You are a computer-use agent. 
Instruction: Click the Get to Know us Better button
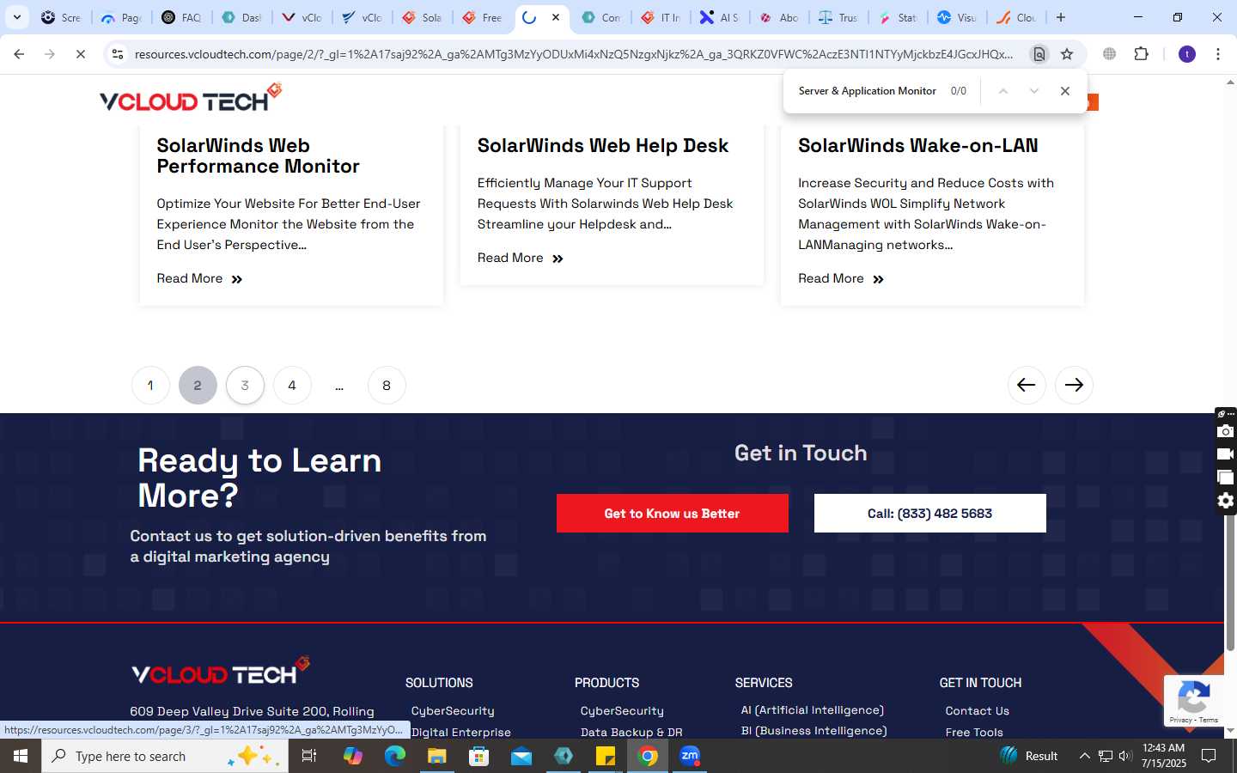[x=672, y=513]
